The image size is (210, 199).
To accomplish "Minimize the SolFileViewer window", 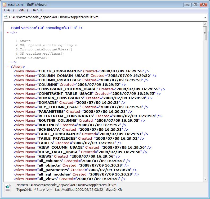I will (x=187, y=5).
